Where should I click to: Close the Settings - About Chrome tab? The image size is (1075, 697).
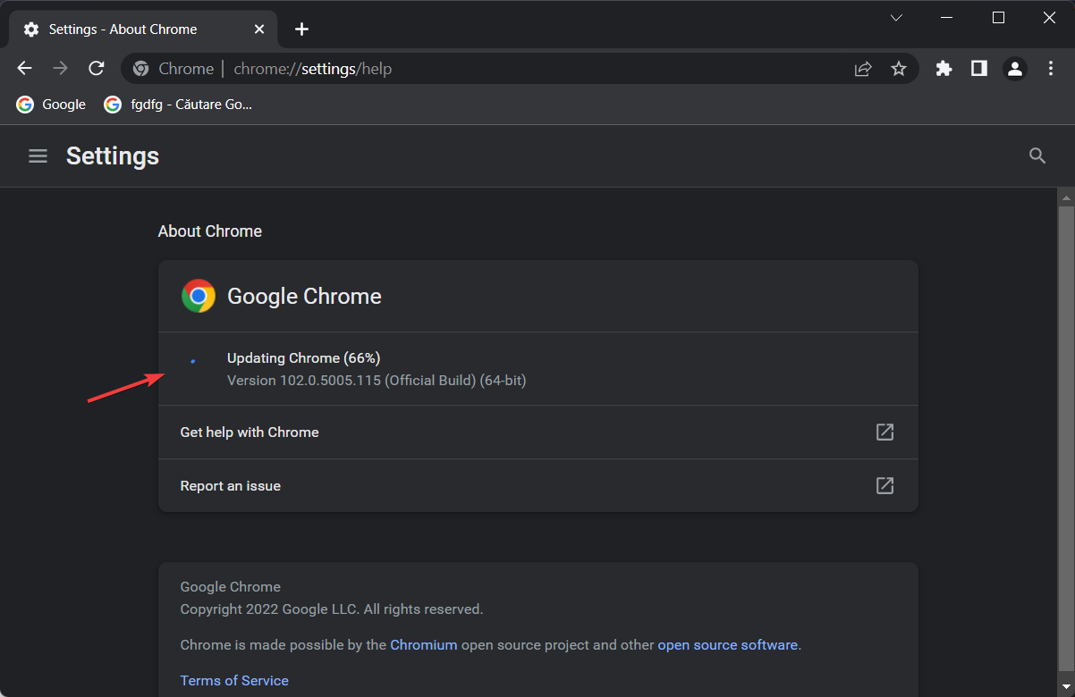259,29
